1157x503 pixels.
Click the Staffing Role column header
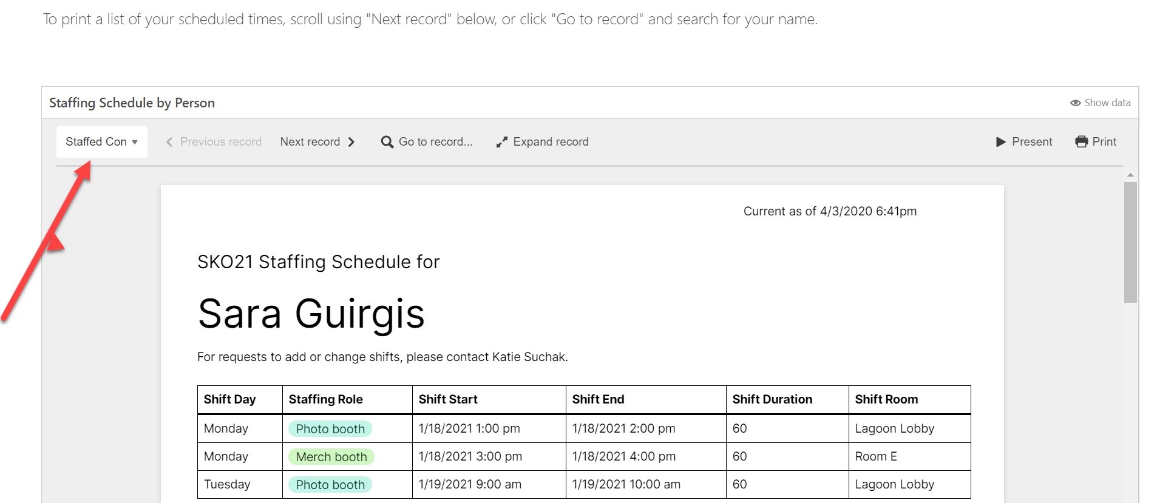347,400
